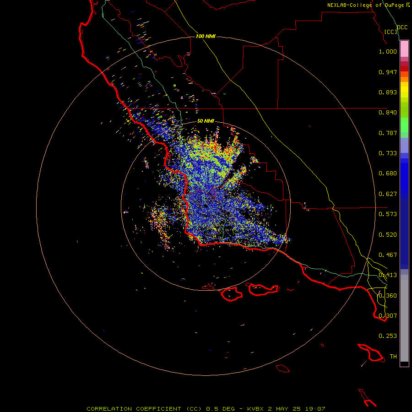
Task: Click the 0.680 legend value
Action: pos(388,173)
